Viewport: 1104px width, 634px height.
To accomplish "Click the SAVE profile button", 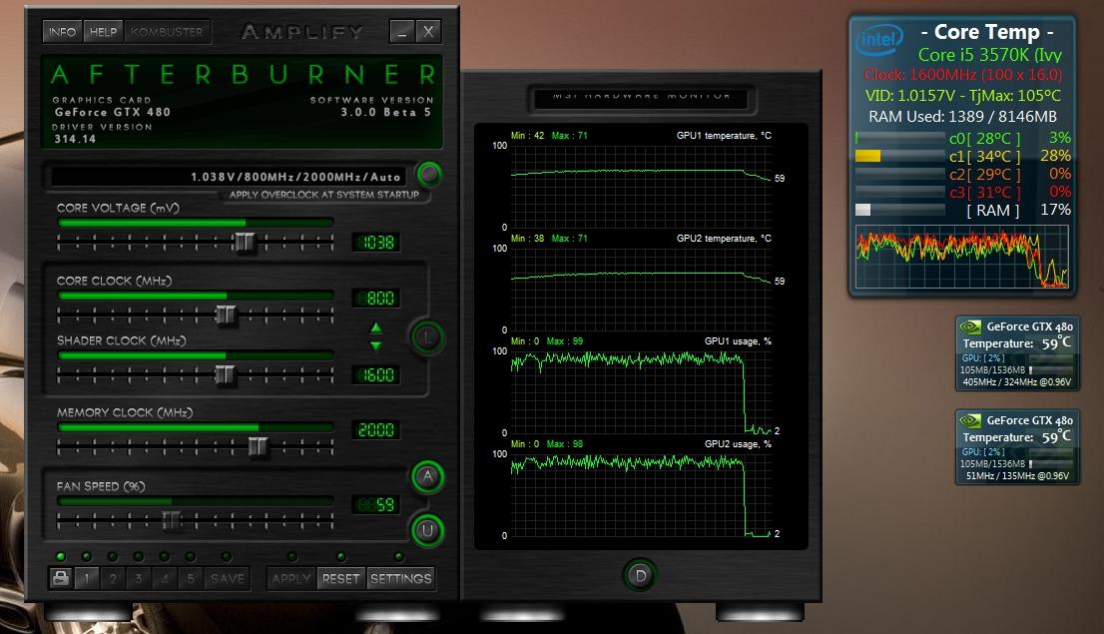I will pyautogui.click(x=228, y=578).
